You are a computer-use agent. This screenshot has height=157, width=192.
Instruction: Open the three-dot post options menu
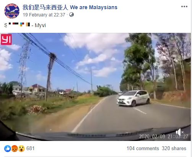coord(184,6)
